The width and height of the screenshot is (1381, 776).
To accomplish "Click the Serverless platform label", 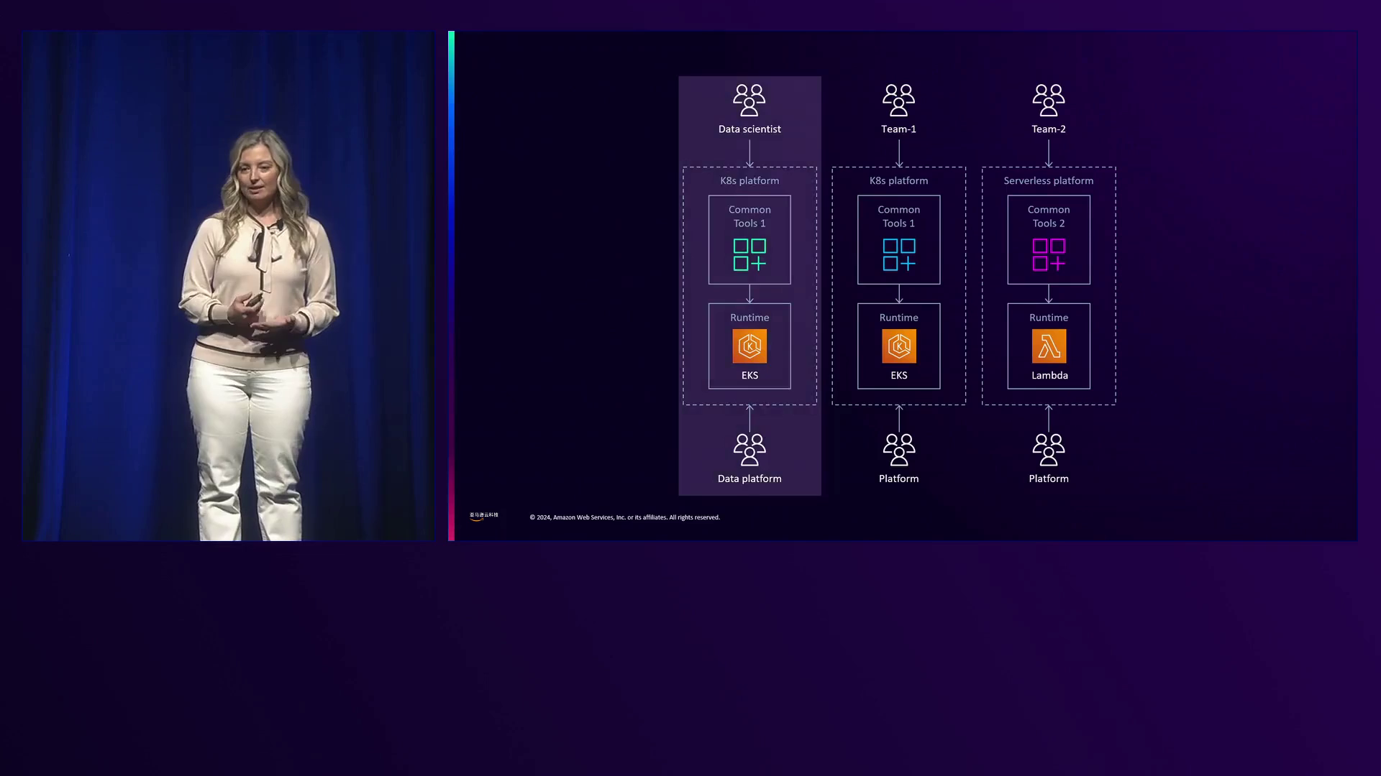I will point(1048,180).
